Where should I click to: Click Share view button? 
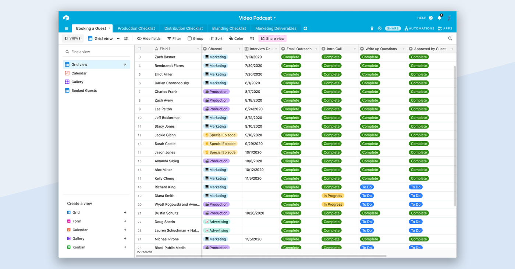(273, 38)
